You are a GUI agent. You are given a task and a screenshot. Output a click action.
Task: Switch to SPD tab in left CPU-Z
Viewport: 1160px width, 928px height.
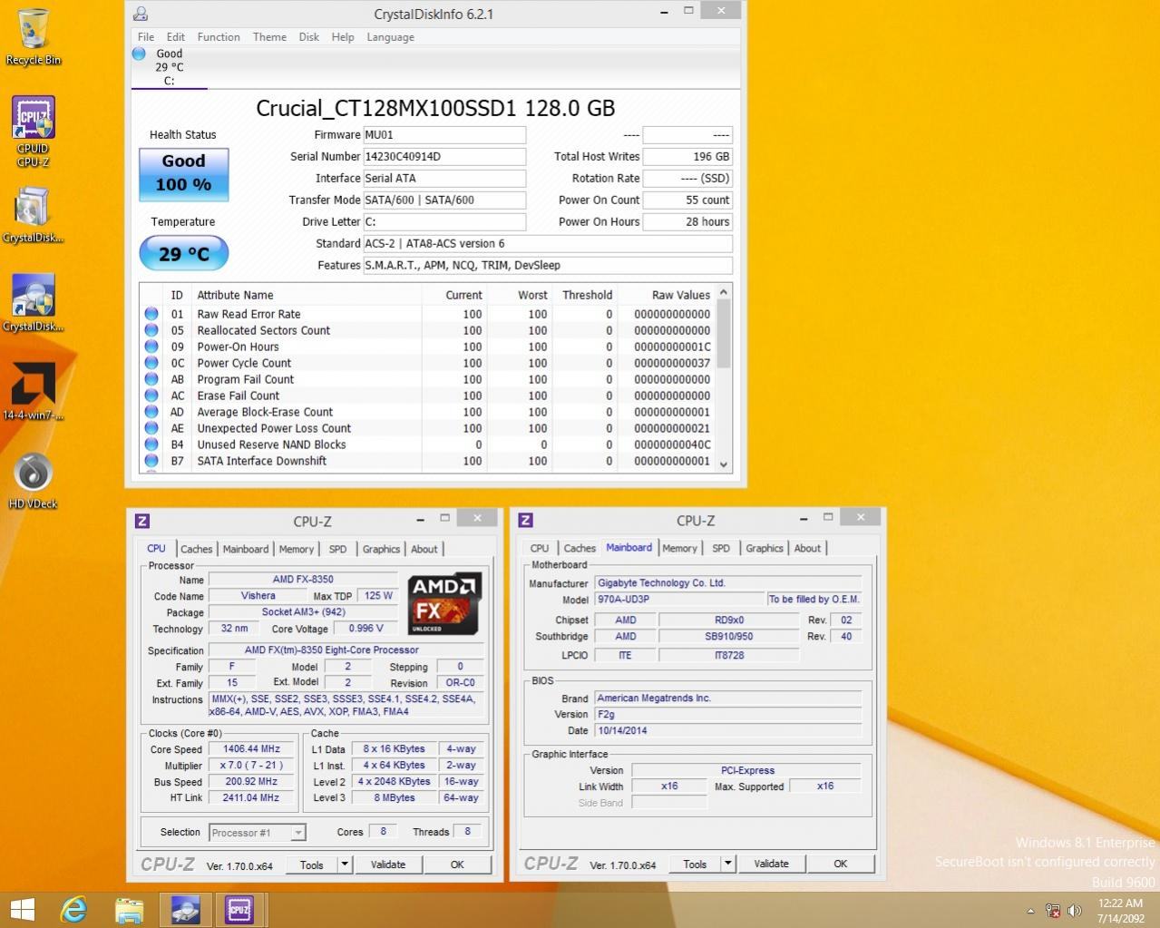pyautogui.click(x=337, y=549)
